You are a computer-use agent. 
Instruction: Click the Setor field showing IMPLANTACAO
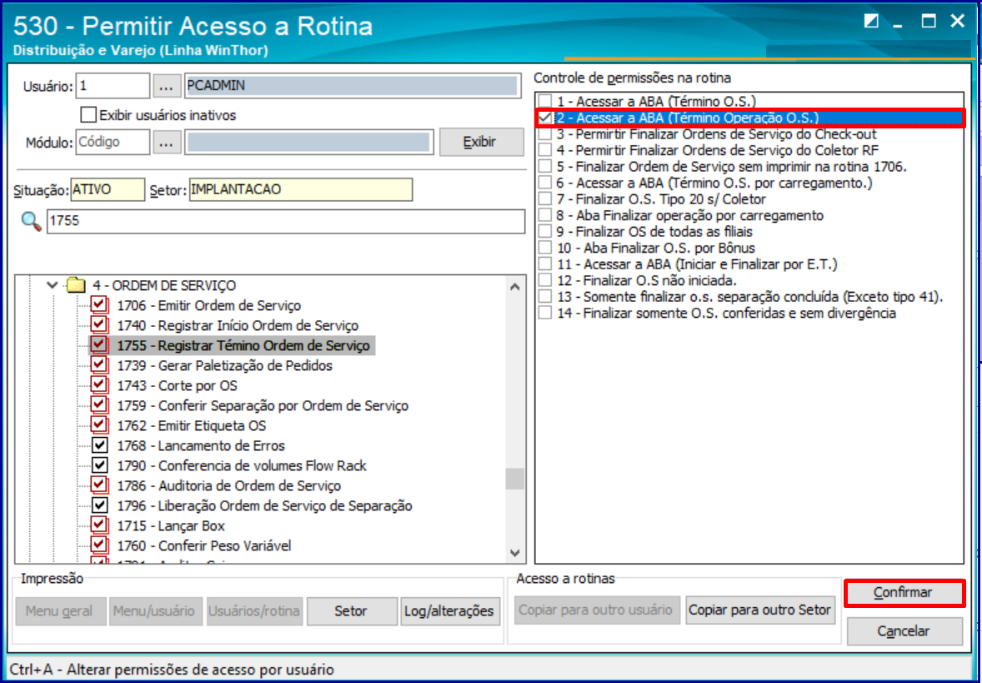[x=301, y=190]
